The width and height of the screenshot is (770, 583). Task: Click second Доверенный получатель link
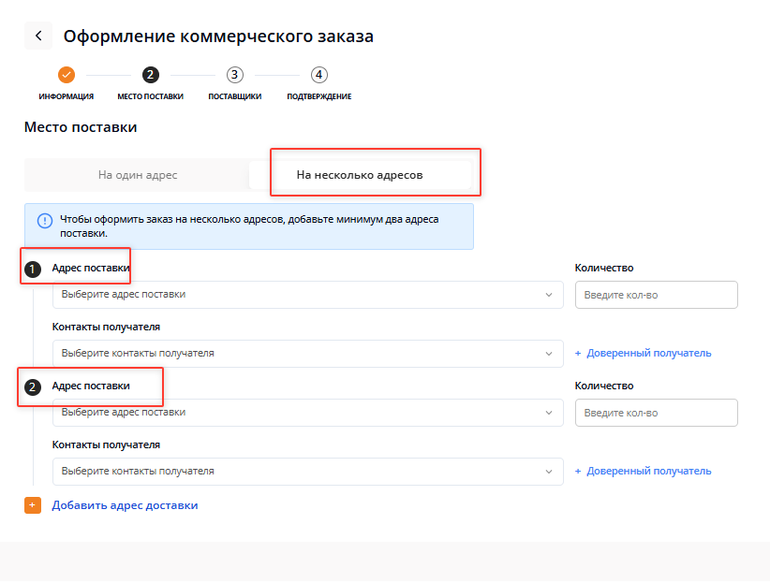(x=648, y=472)
